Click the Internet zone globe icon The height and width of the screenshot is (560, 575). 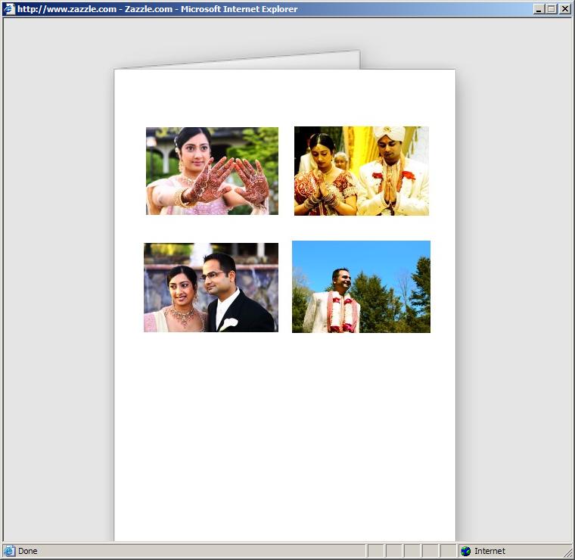tap(466, 551)
